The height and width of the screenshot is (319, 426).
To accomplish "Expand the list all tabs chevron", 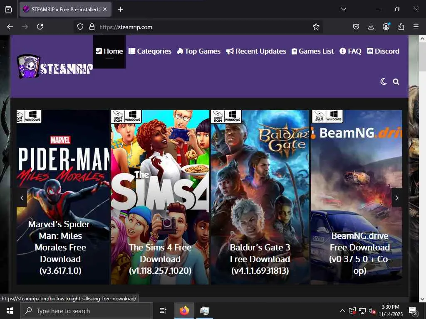I will [x=343, y=9].
